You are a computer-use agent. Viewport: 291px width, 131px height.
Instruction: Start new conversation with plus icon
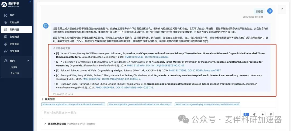point(263,114)
